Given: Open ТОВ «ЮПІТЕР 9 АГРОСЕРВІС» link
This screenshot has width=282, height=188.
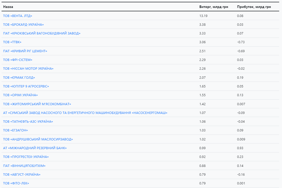Looking at the screenshot, I should coord(26,86).
